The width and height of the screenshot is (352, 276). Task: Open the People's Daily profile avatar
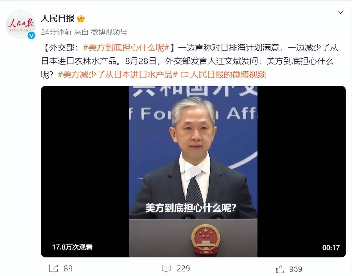coord(21,25)
